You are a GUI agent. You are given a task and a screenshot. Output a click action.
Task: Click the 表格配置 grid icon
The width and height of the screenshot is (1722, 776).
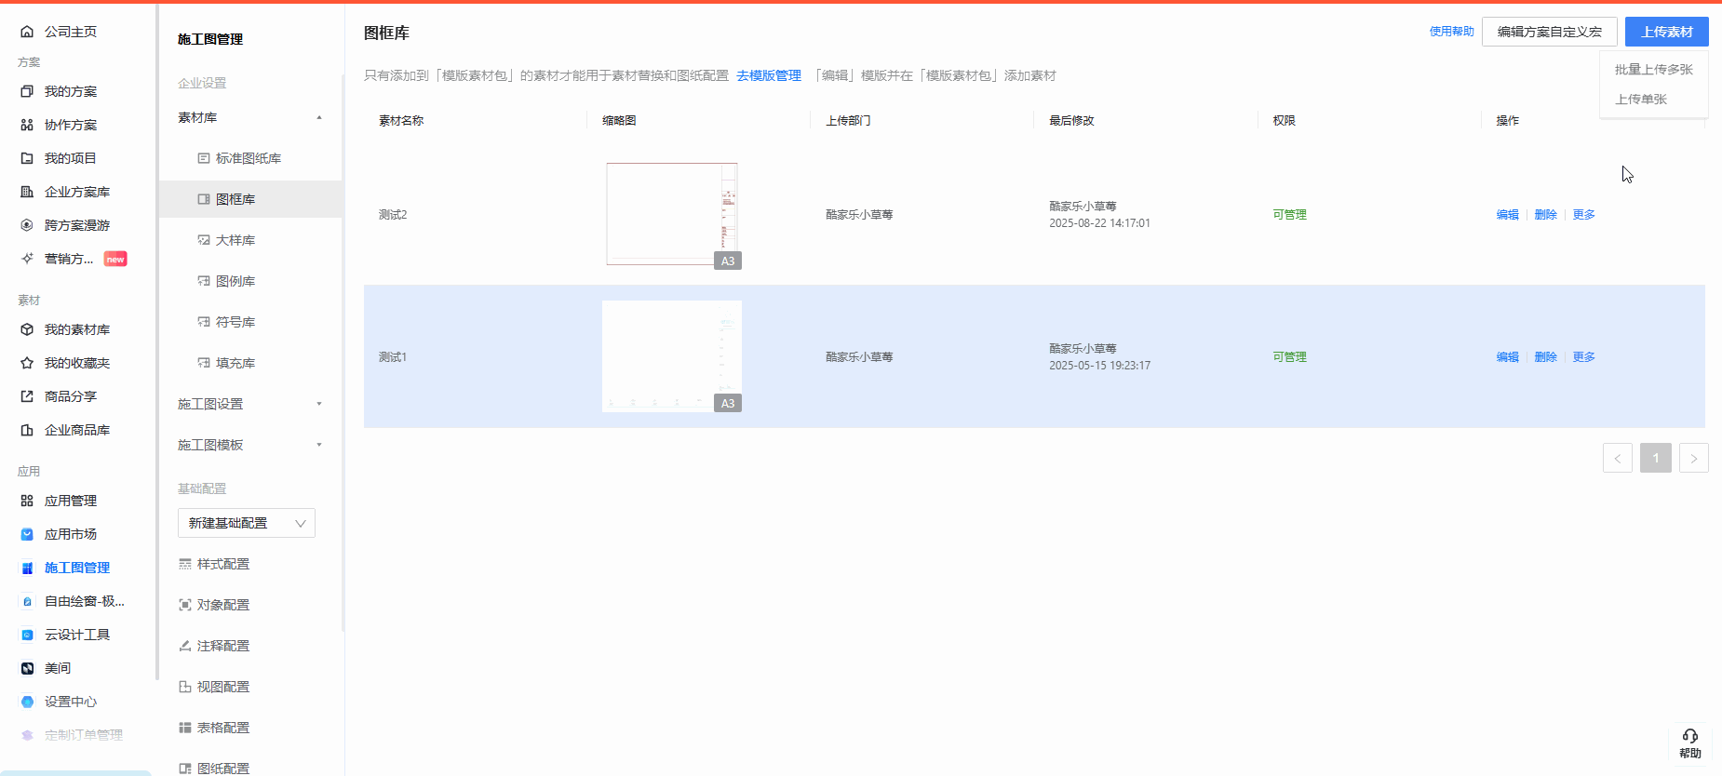tap(185, 728)
